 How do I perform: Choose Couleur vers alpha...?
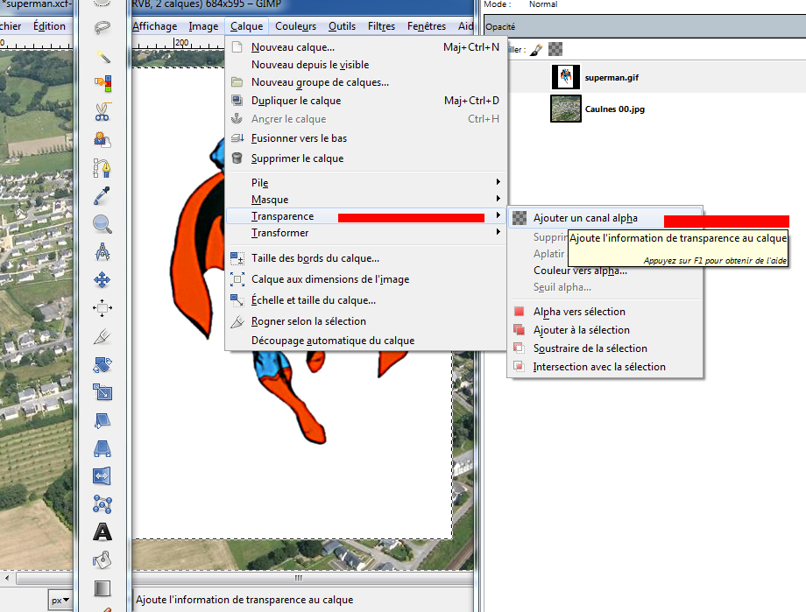[x=580, y=271]
